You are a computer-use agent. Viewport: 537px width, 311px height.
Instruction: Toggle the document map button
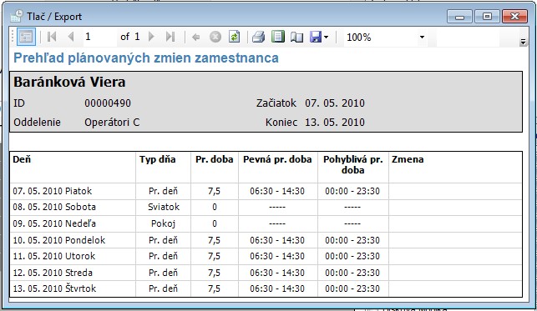click(26, 37)
